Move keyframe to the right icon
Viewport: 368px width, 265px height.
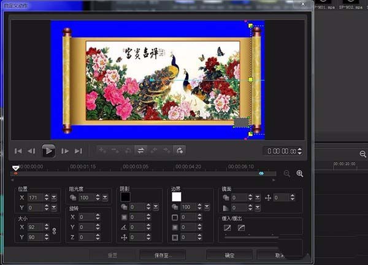pyautogui.click(x=167, y=151)
